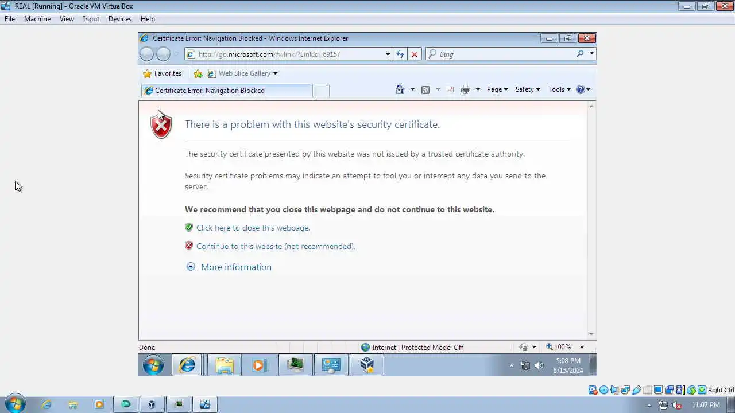The image size is (735, 413).
Task: Click the Bing search magnifier button
Action: pos(580,54)
